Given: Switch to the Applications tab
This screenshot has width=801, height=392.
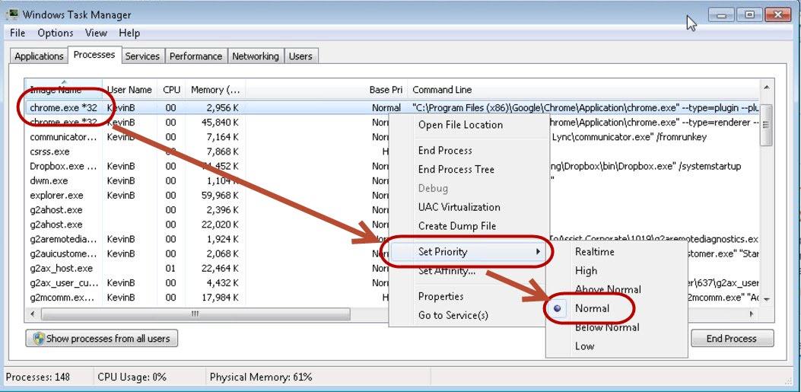Looking at the screenshot, I should pyautogui.click(x=39, y=56).
